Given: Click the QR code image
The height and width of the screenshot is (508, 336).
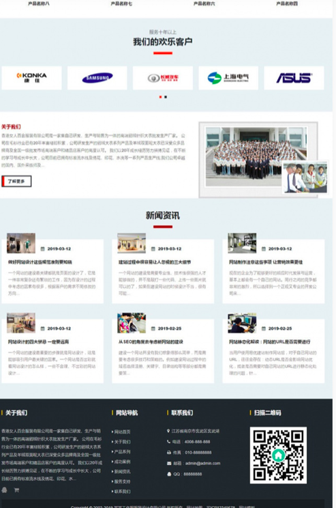Looking at the screenshot, I should tap(278, 455).
